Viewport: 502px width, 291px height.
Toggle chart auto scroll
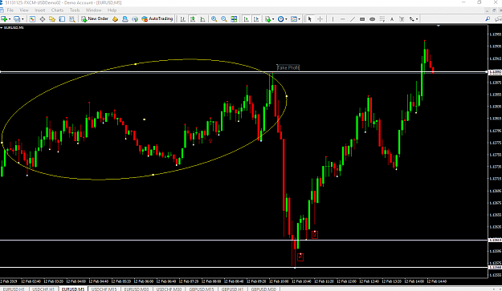pyautogui.click(x=247, y=19)
